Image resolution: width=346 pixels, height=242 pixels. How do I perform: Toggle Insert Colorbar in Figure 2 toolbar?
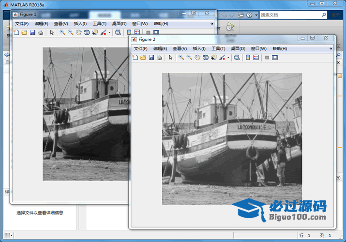pos(248,58)
